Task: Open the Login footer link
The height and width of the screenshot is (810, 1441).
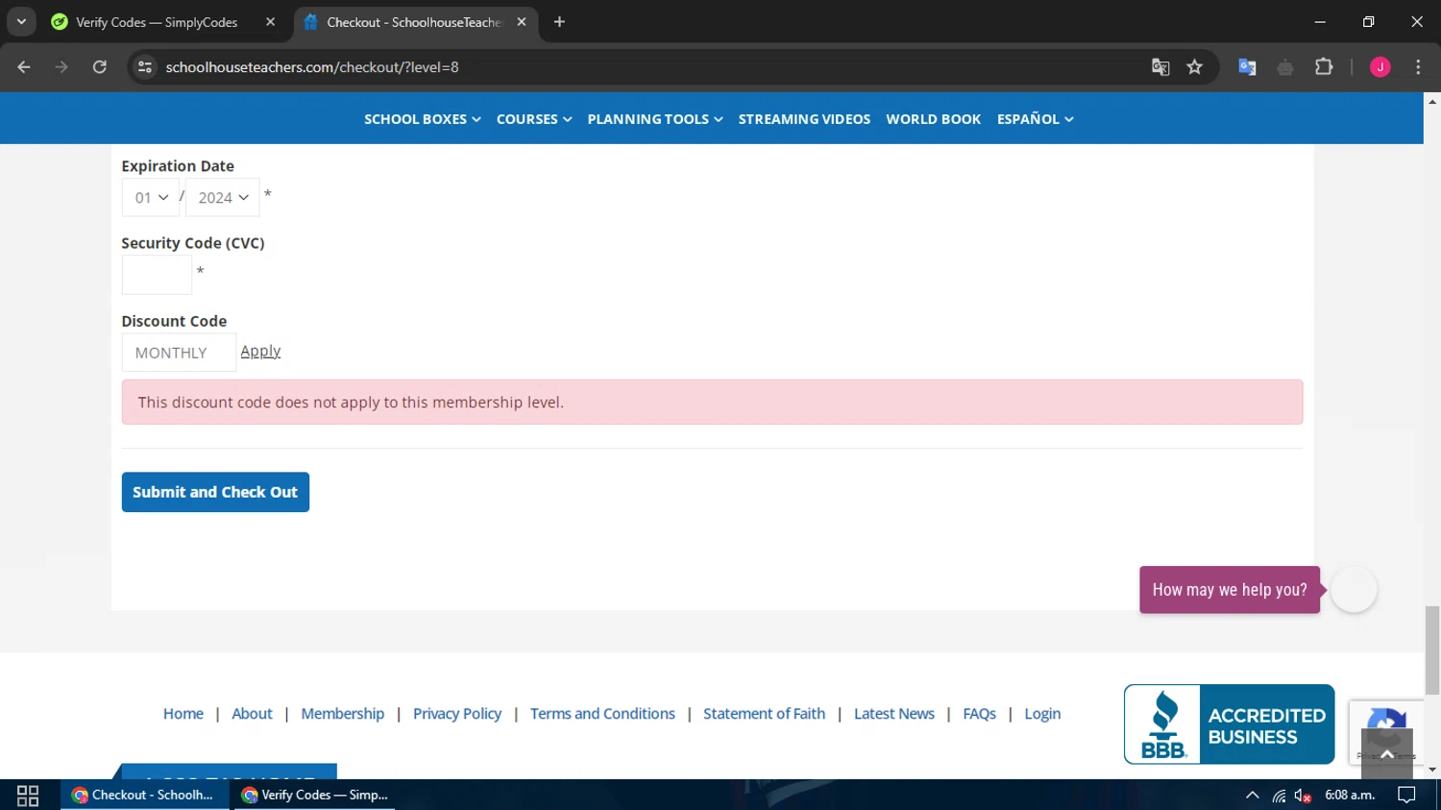Action: pyautogui.click(x=1042, y=714)
